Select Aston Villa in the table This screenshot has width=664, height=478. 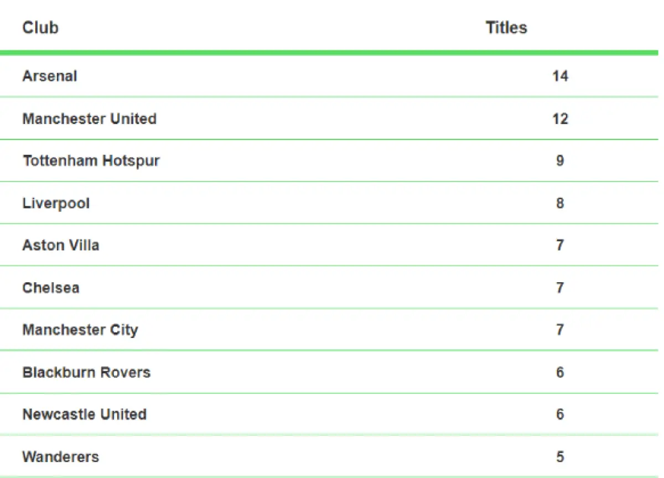point(61,245)
